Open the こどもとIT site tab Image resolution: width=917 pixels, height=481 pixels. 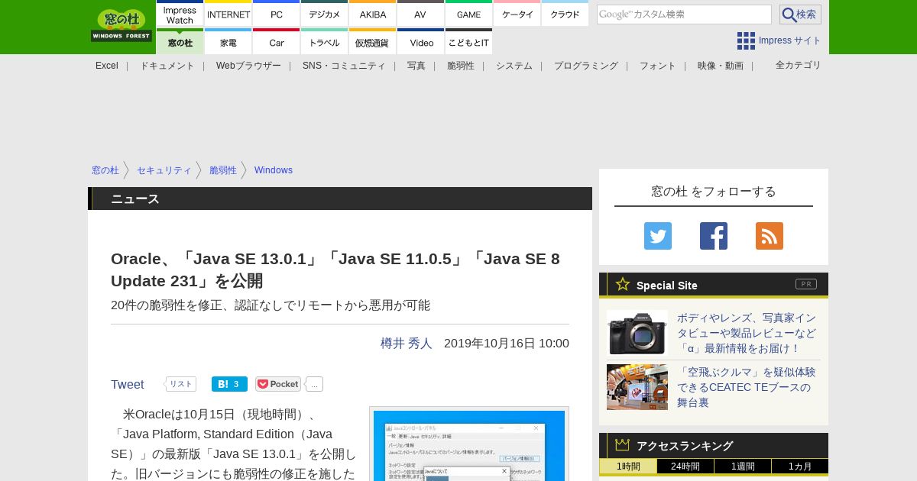pos(468,42)
